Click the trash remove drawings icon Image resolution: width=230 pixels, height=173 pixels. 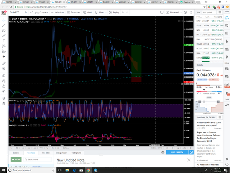pos(4,104)
